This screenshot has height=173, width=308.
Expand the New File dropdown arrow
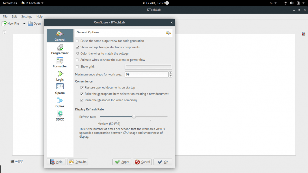pyautogui.click(x=24, y=24)
